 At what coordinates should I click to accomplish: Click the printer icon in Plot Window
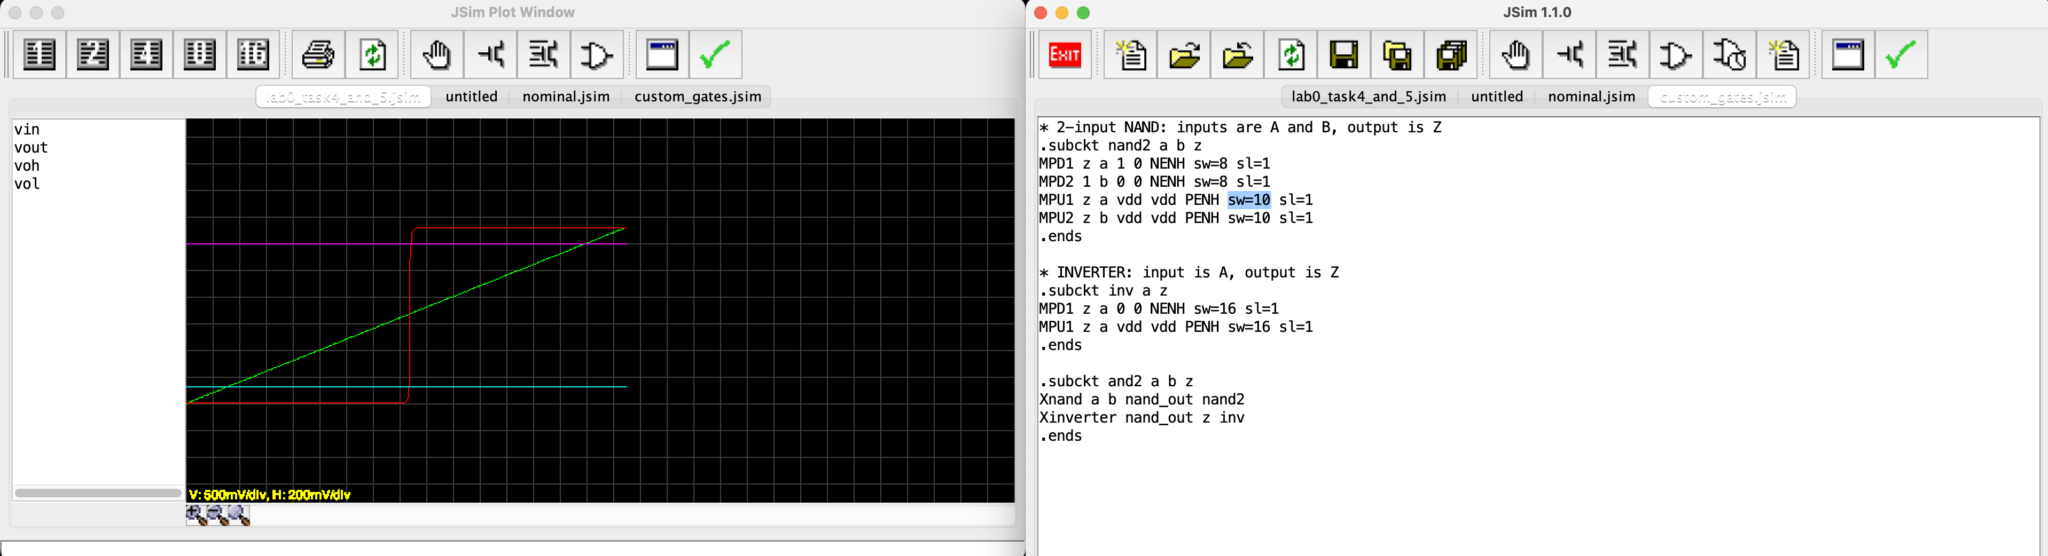[319, 55]
